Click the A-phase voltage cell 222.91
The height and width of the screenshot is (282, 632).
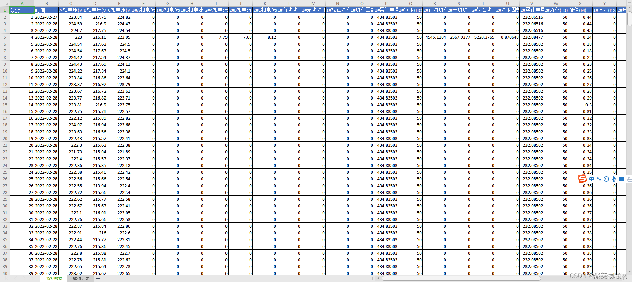coord(71,233)
